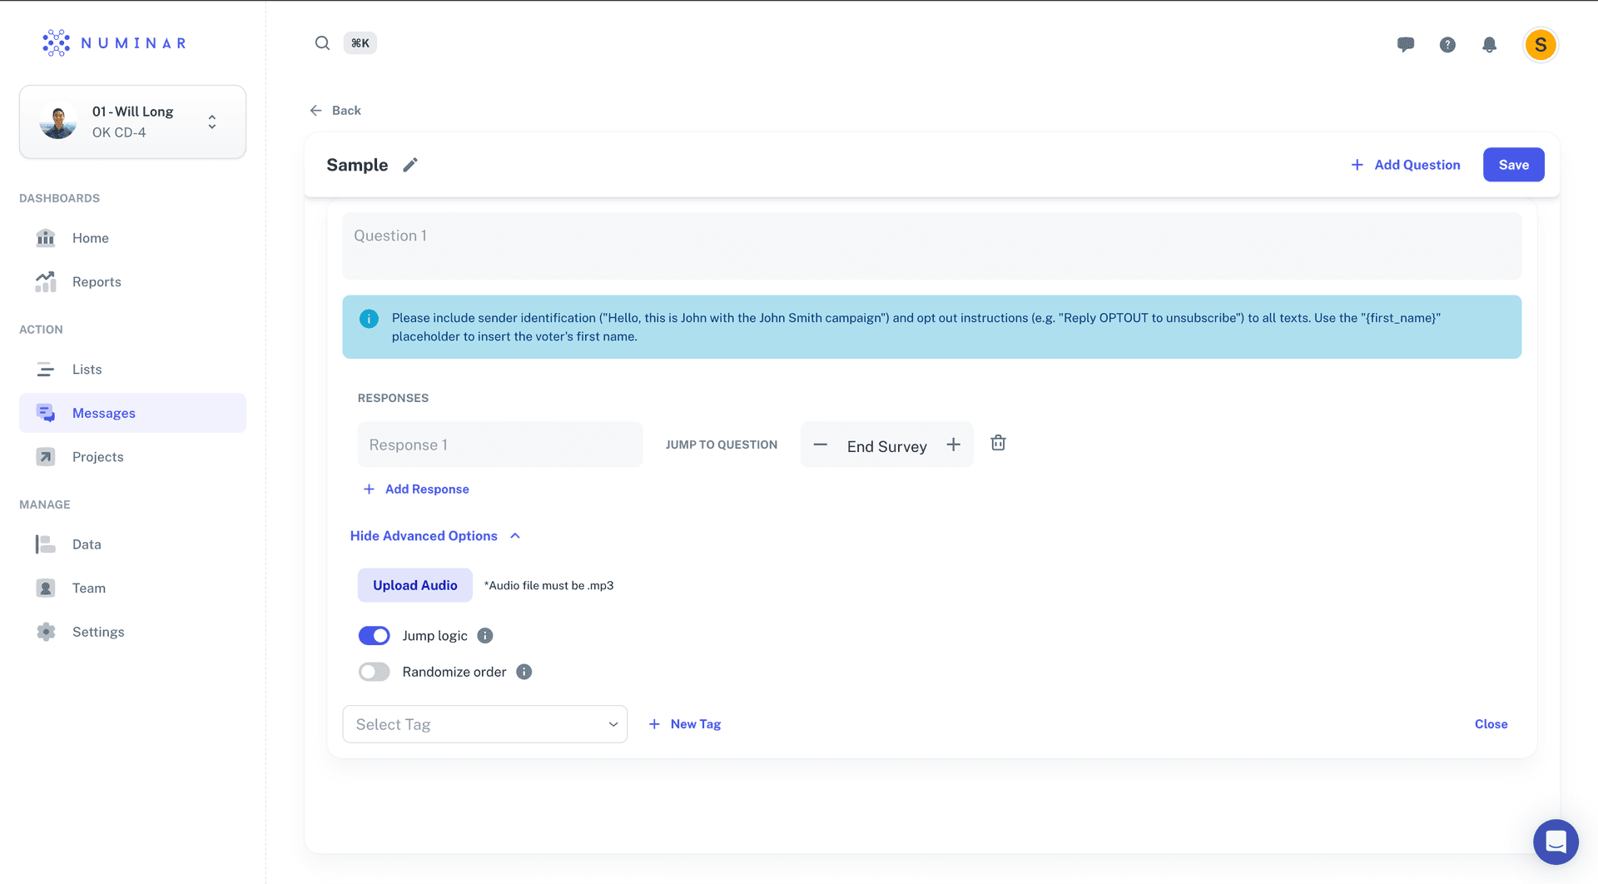Open Lists in sidebar
Image resolution: width=1598 pixels, height=884 pixels.
point(132,370)
